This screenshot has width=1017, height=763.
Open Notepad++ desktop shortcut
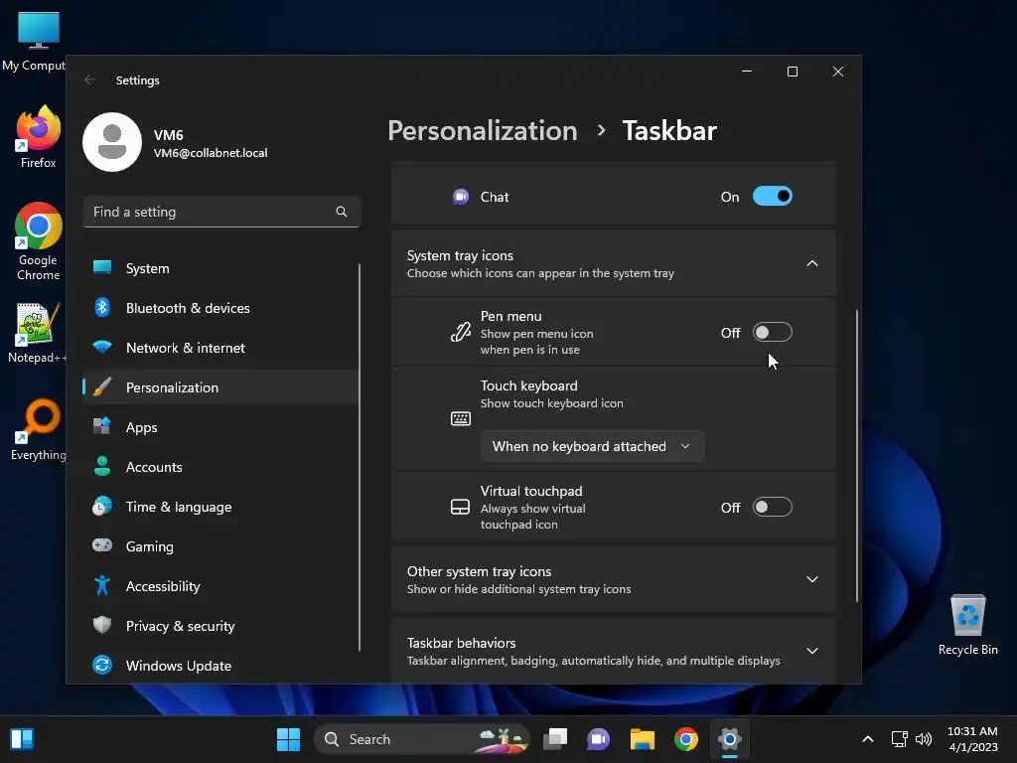[38, 333]
